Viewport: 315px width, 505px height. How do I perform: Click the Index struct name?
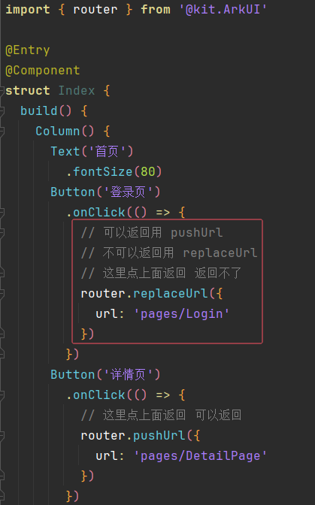77,90
